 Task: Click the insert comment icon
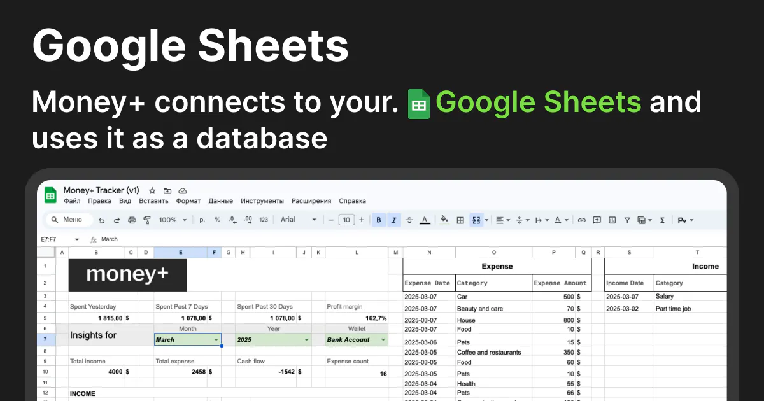[597, 220]
